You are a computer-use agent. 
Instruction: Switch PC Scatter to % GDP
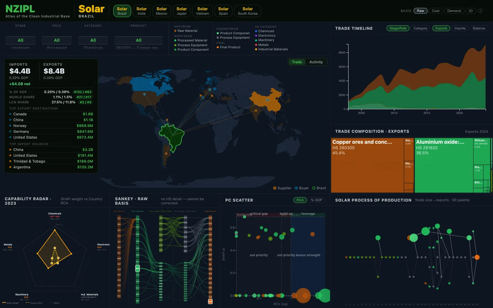click(x=316, y=200)
